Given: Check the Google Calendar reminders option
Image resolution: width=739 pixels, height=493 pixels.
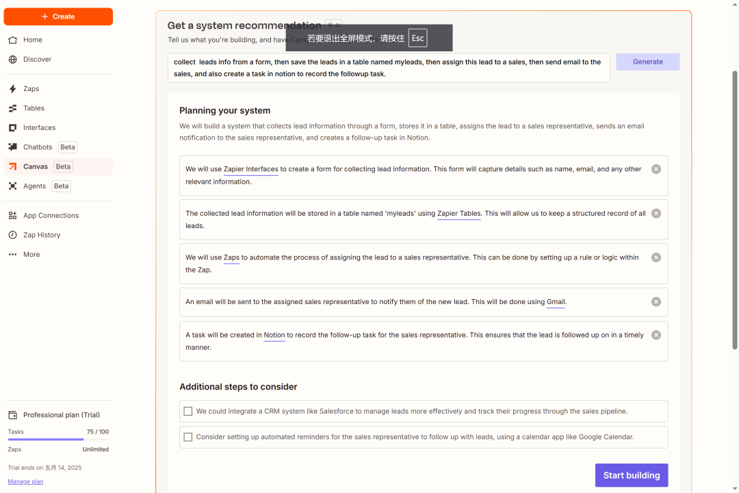Looking at the screenshot, I should (188, 438).
